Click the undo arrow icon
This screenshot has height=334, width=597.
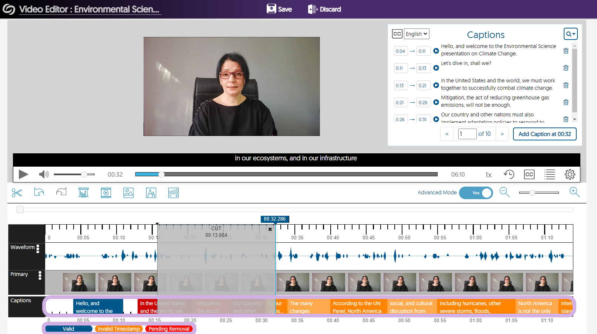click(39, 192)
